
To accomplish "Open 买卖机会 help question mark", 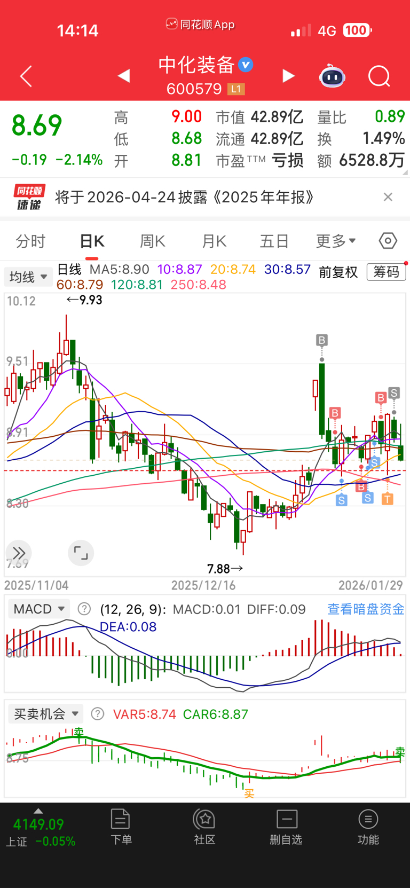I will click(x=97, y=714).
